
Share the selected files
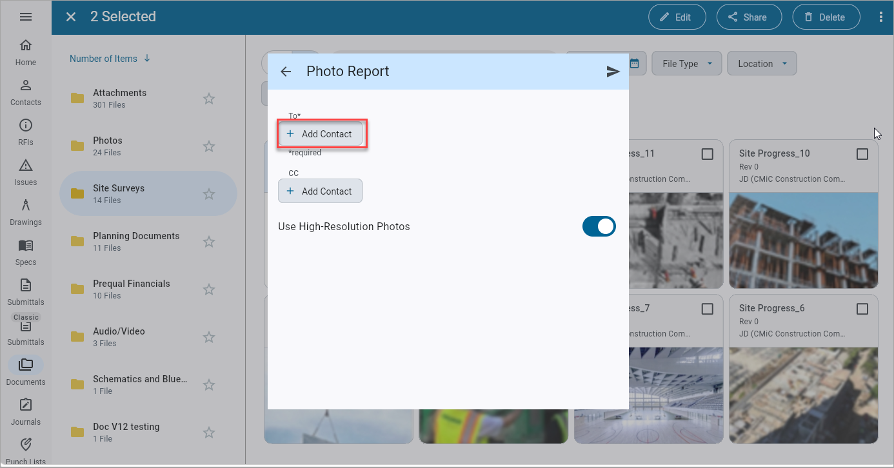pyautogui.click(x=749, y=17)
